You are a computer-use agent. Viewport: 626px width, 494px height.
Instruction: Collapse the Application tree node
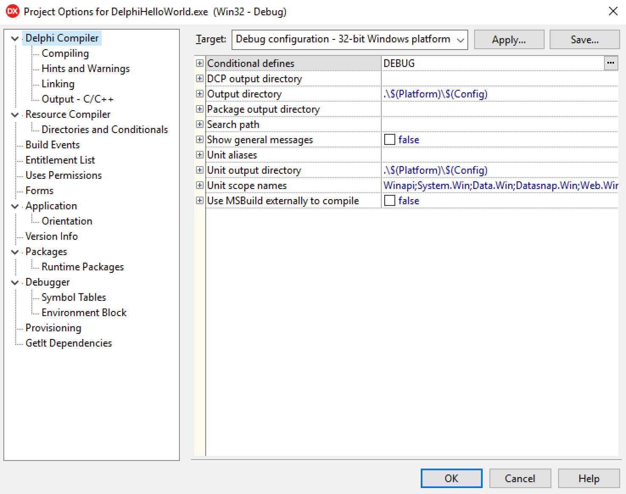[15, 206]
